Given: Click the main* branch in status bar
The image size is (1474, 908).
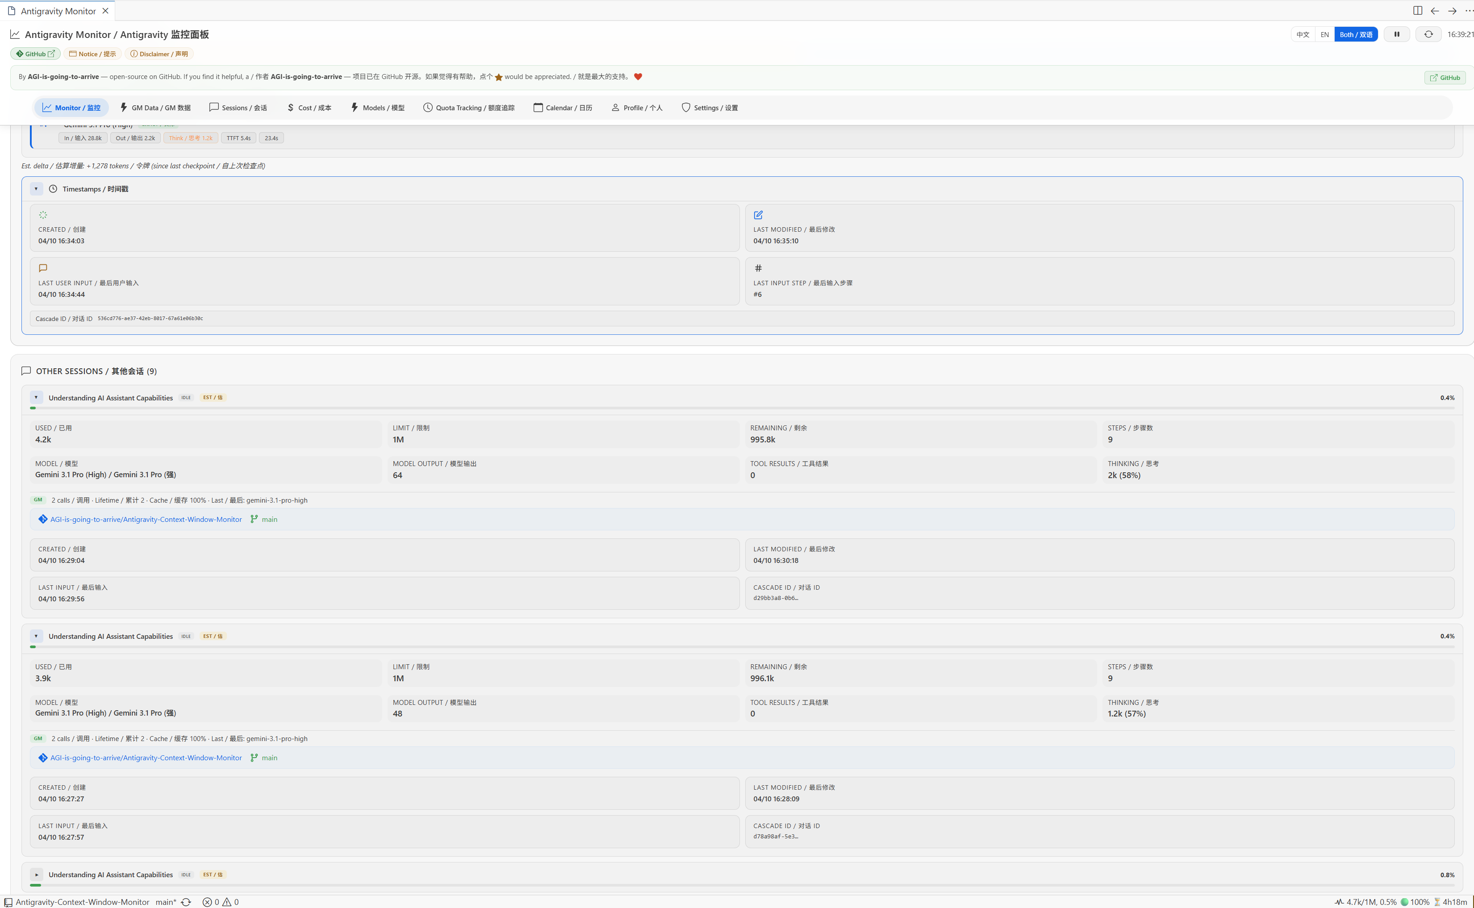Looking at the screenshot, I should [x=166, y=901].
